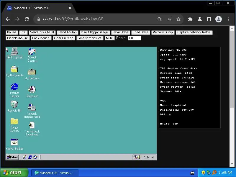Send Ctrl-Alt-Del to the emulator

42,32
